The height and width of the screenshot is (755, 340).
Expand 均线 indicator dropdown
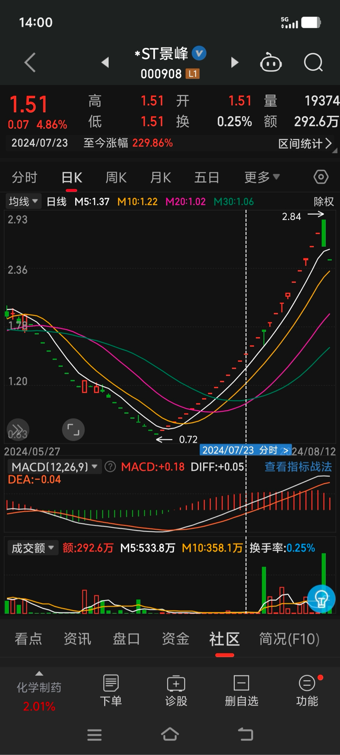23,202
